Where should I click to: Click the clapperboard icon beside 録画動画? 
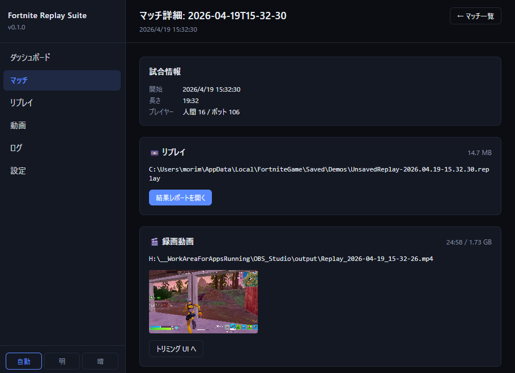(x=154, y=242)
